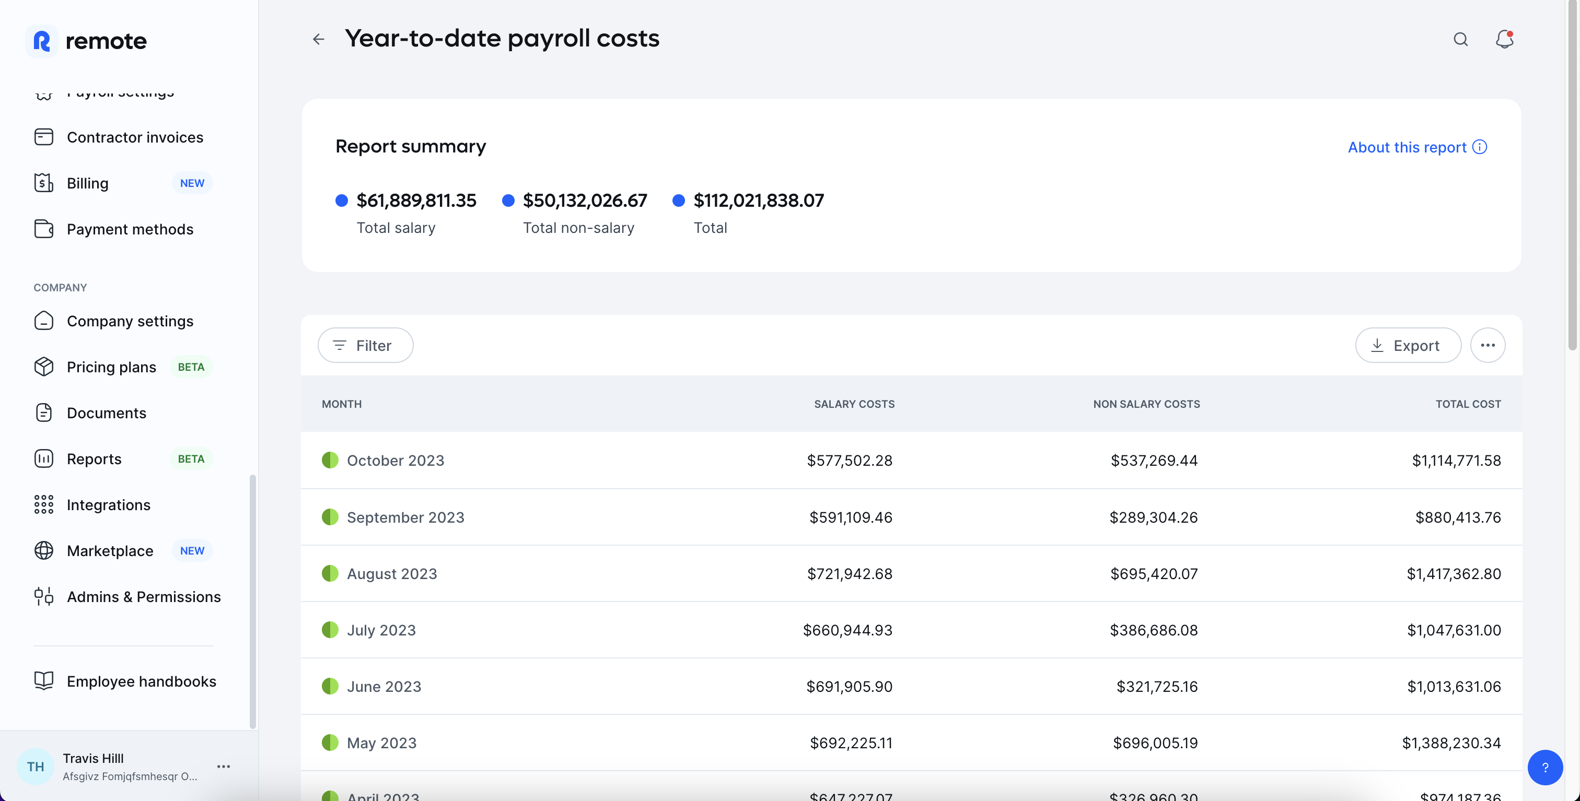The height and width of the screenshot is (801, 1580).
Task: Open notifications bell icon
Action: pyautogui.click(x=1504, y=39)
